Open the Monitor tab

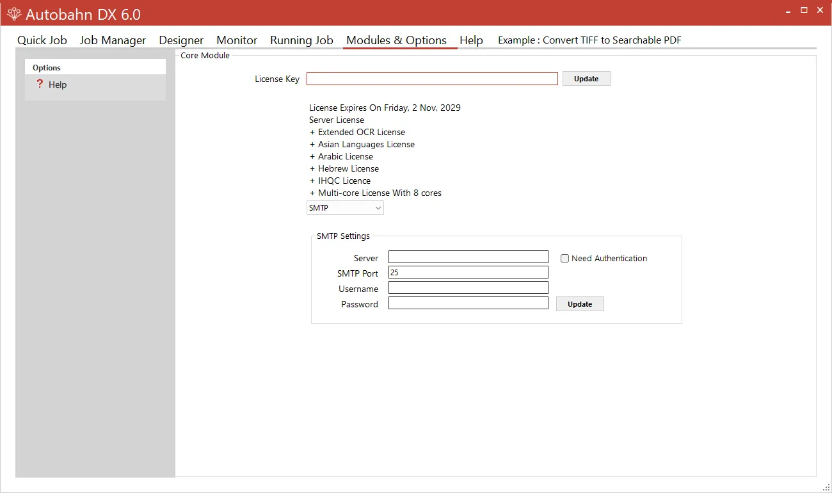click(236, 40)
